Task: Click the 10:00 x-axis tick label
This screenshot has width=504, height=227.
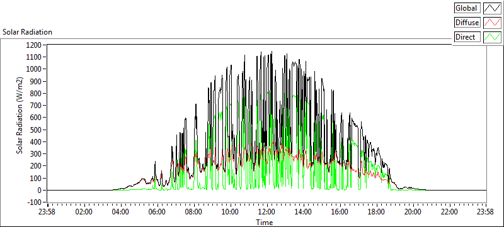Action: coord(231,212)
